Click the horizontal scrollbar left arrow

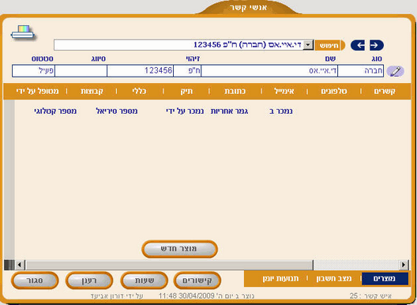click(20, 265)
